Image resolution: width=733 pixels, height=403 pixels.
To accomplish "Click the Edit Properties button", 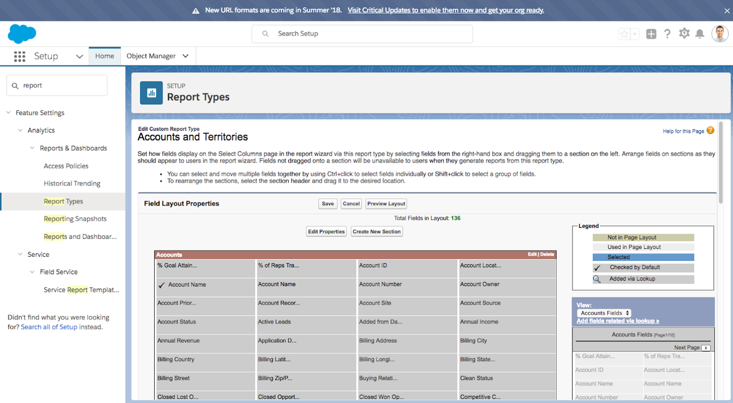I will 326,231.
